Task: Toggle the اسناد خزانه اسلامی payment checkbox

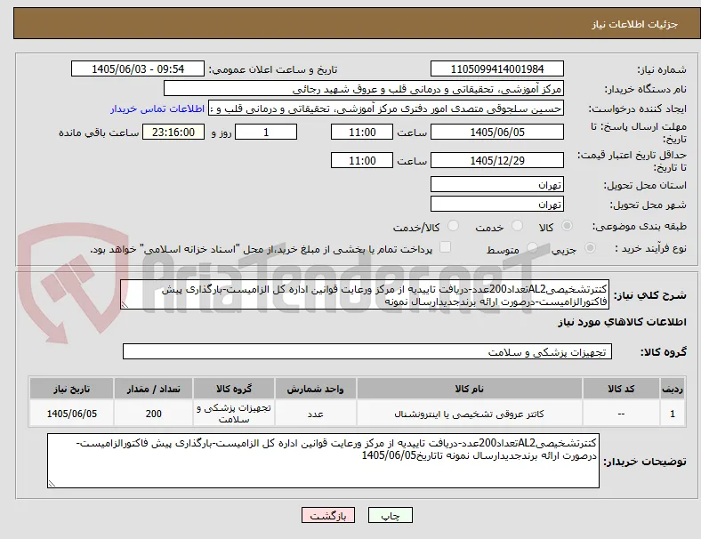Action: [446, 247]
